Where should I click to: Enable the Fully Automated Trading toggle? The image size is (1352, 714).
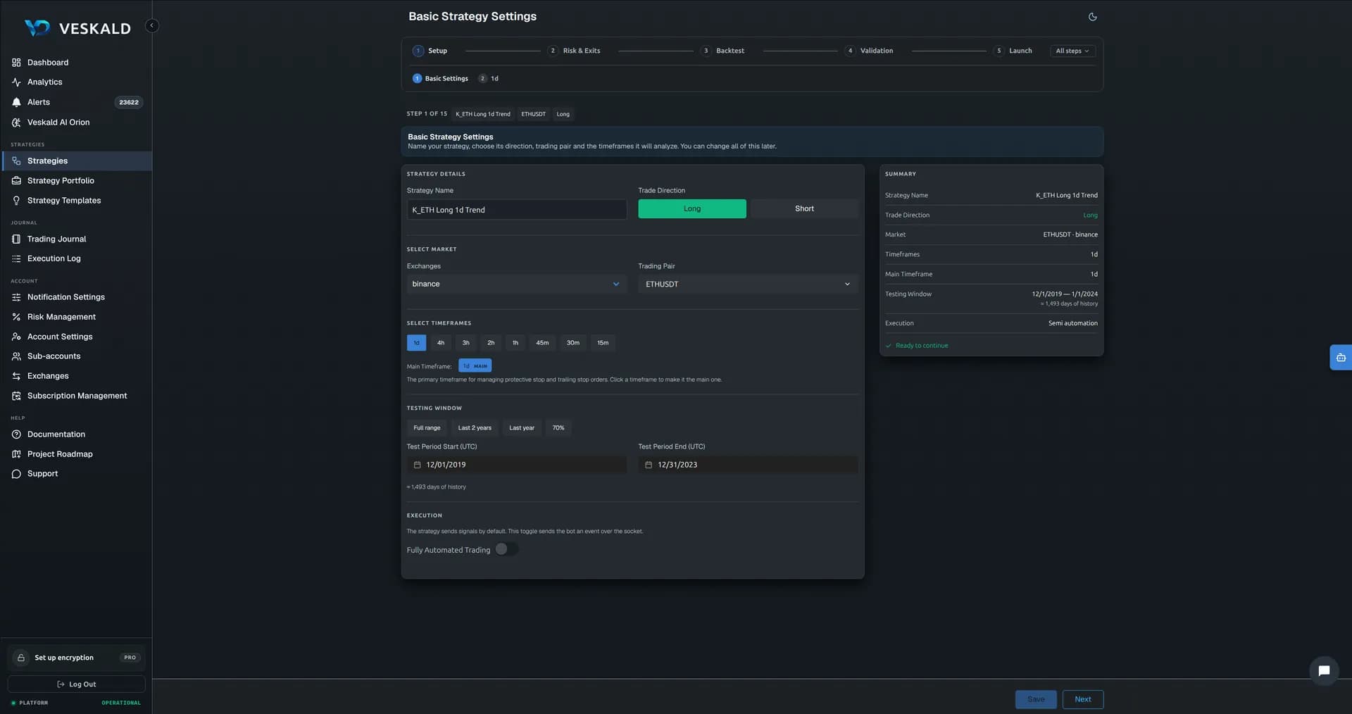pyautogui.click(x=506, y=549)
